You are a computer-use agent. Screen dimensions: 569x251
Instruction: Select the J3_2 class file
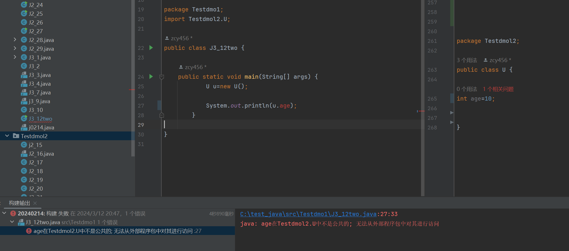34,66
